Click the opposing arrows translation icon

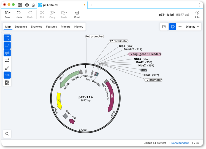click(7, 60)
